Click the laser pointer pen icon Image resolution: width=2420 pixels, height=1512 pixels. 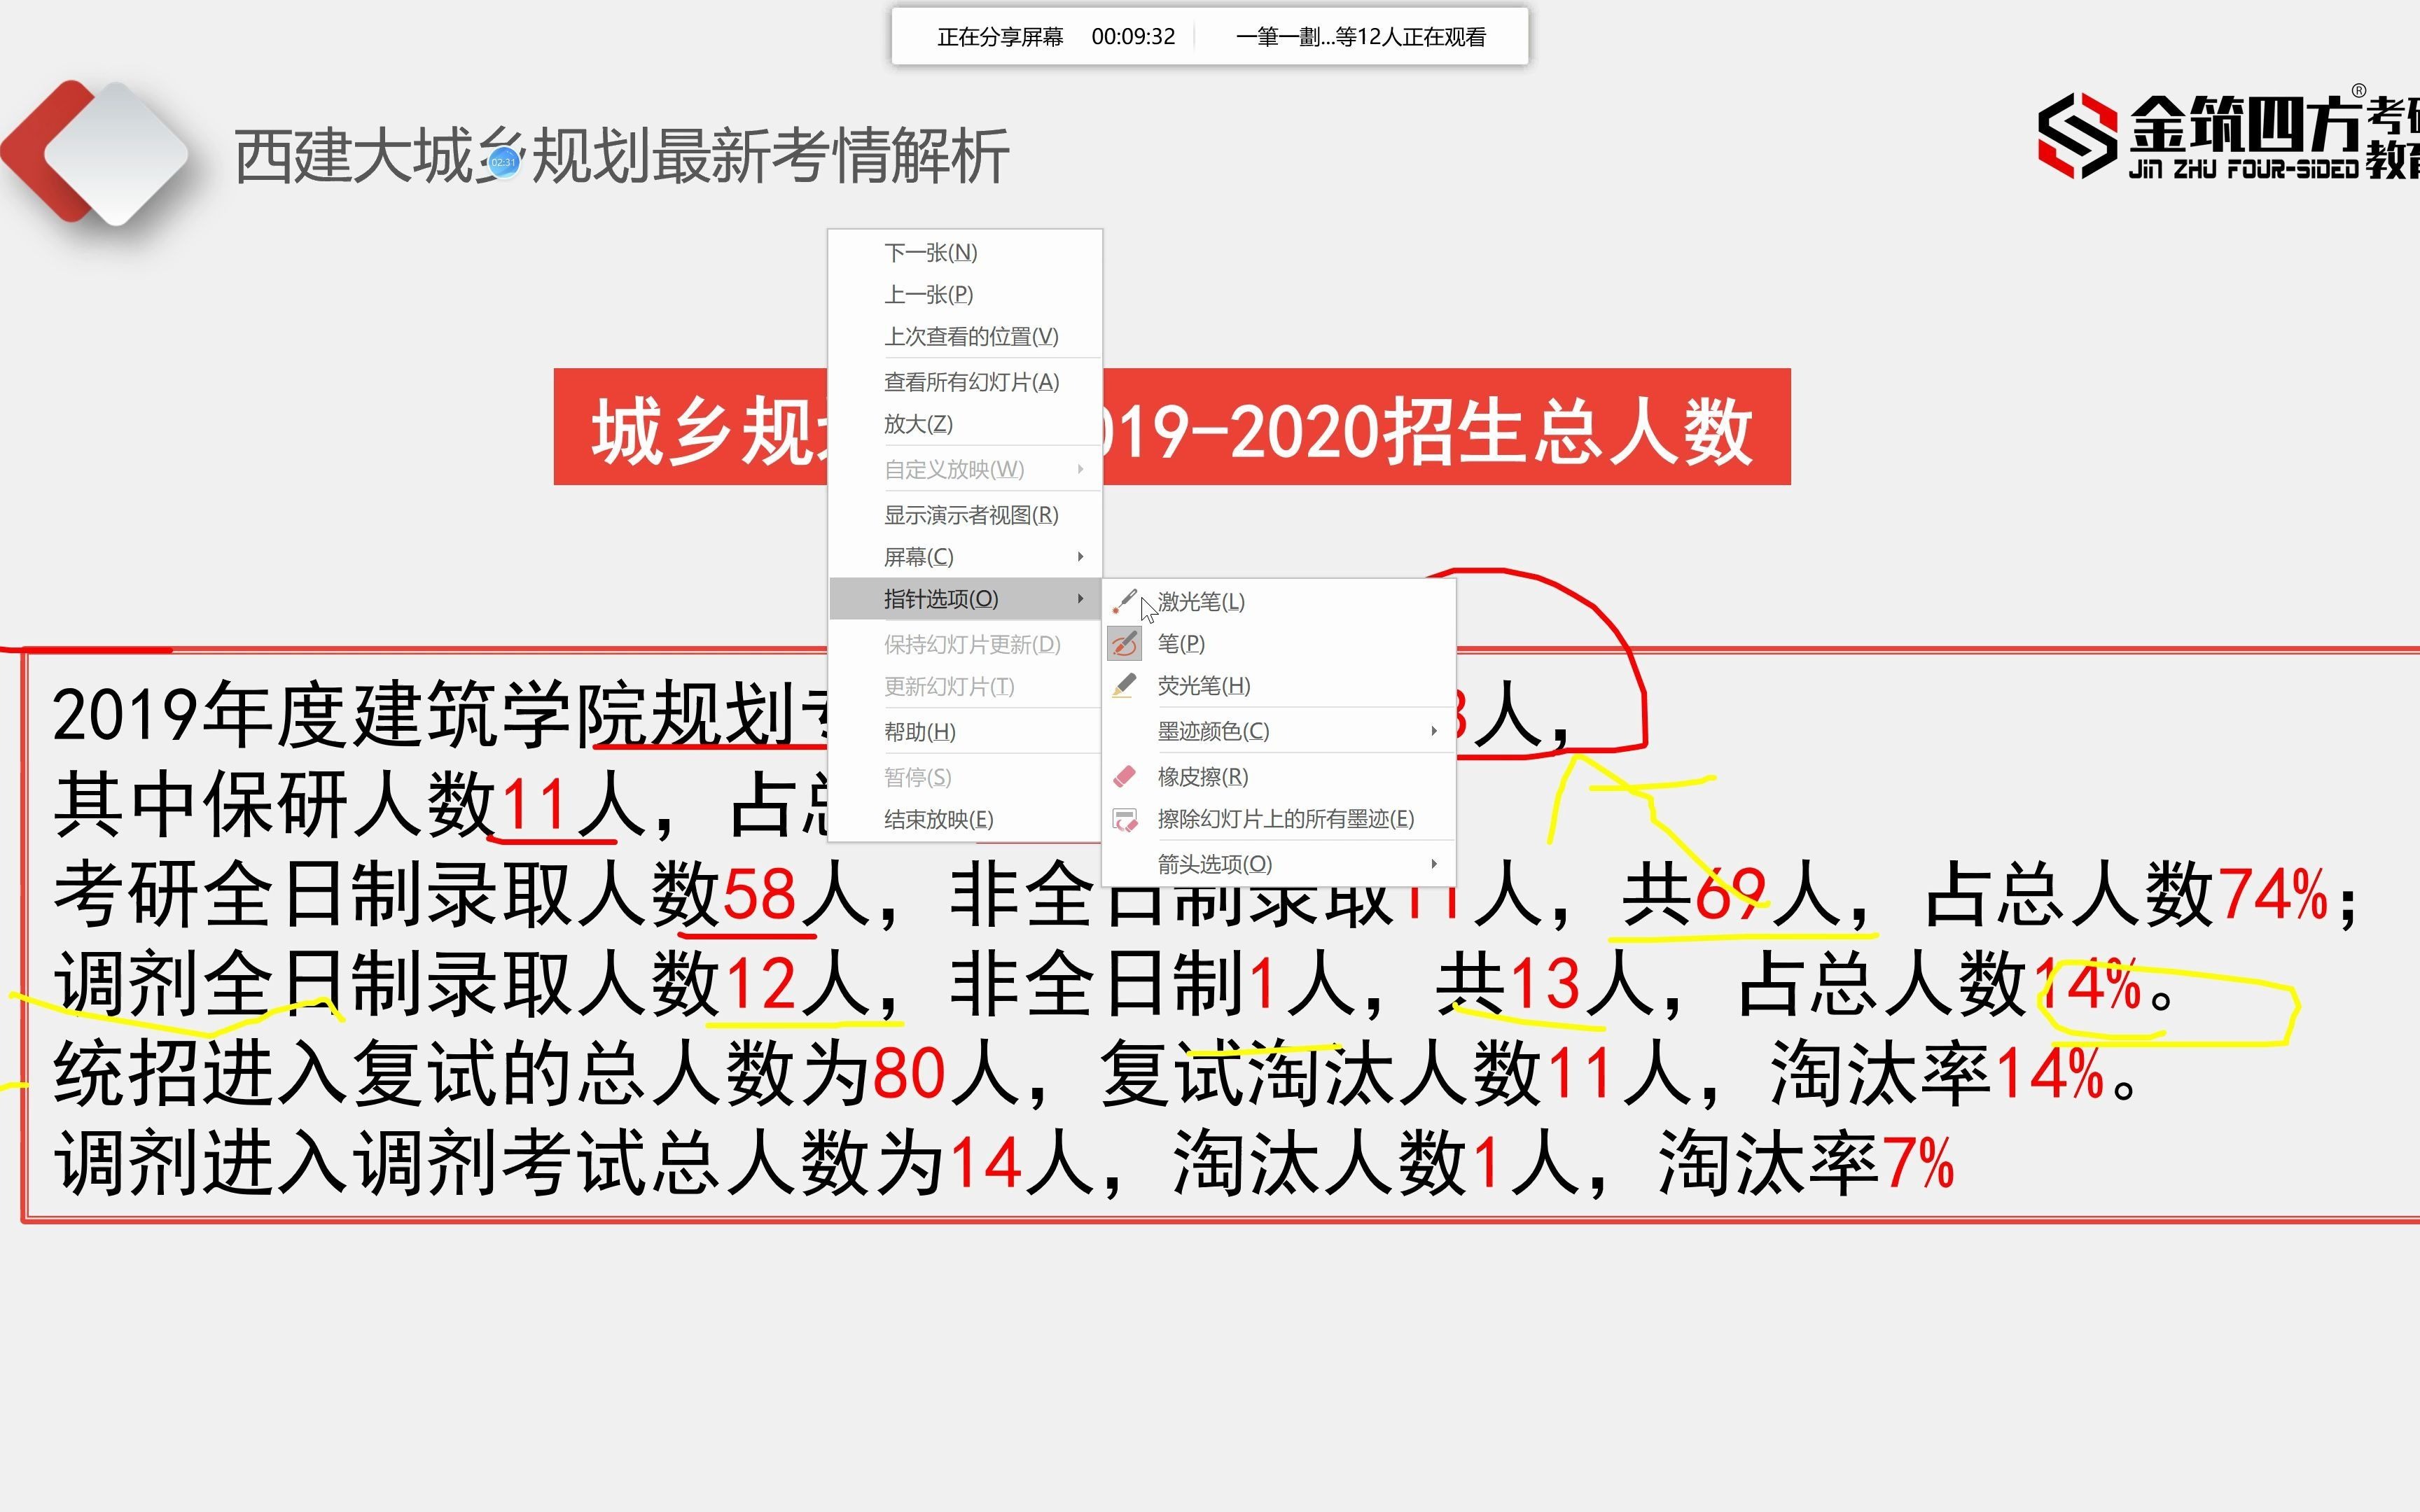coord(1124,602)
